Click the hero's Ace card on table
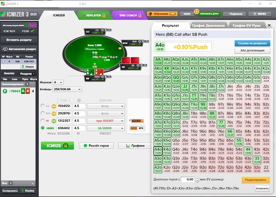 pyautogui.click(x=90, y=72)
